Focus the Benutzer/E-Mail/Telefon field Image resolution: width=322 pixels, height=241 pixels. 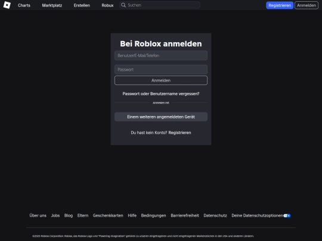pos(161,55)
